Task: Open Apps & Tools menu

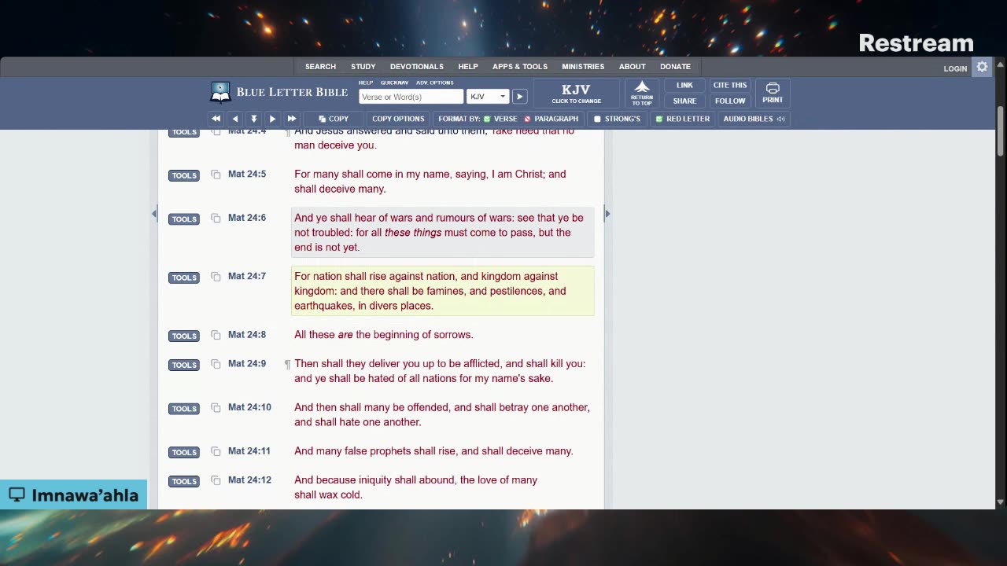Action: click(520, 67)
